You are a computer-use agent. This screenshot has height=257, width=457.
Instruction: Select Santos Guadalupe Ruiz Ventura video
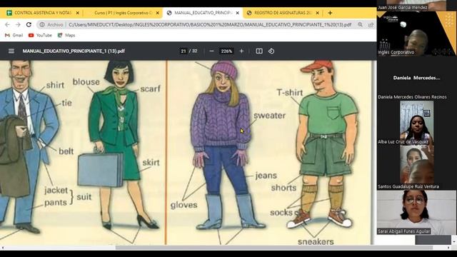[x=416, y=167]
